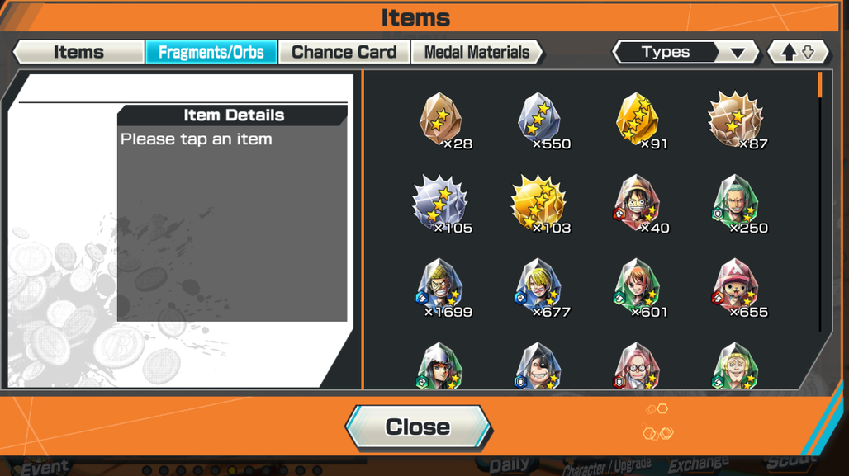Select the silver spiky orb x105

coord(441,205)
